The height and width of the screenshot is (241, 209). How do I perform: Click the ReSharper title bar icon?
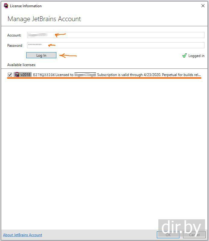pos(6,6)
